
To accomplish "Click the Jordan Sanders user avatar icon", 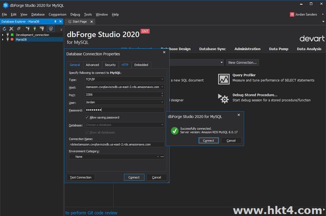I will (x=292, y=14).
